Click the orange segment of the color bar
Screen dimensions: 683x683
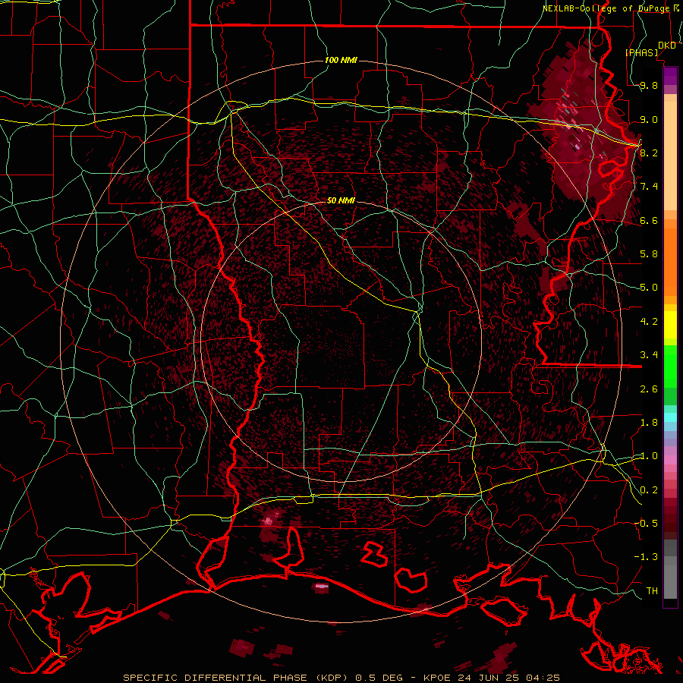pos(670,261)
